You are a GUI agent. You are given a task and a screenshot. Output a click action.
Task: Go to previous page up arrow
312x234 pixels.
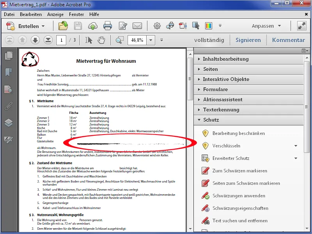[x=22, y=40]
